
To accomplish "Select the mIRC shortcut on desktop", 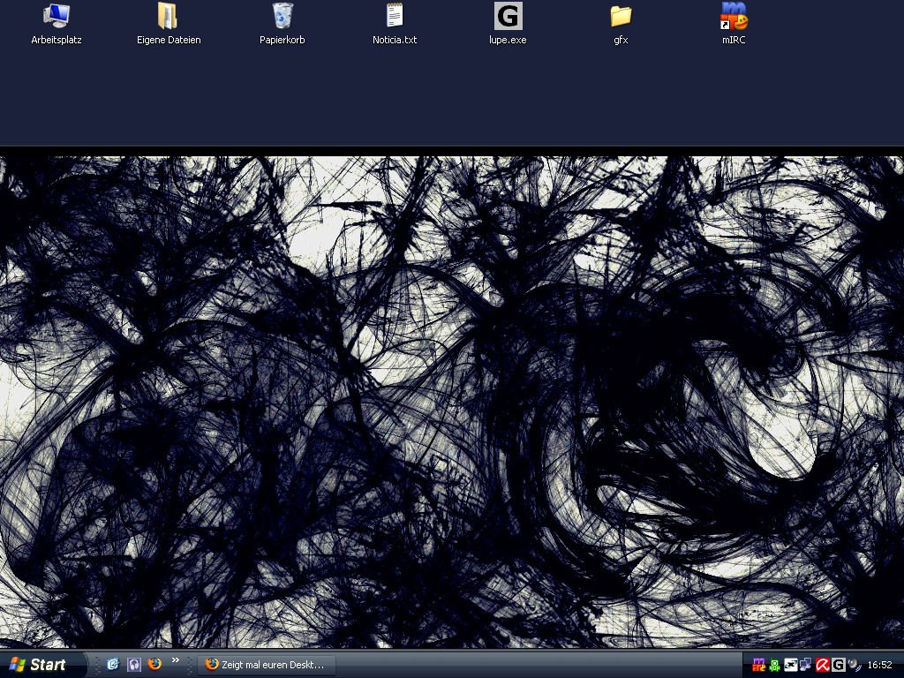I will (734, 17).
